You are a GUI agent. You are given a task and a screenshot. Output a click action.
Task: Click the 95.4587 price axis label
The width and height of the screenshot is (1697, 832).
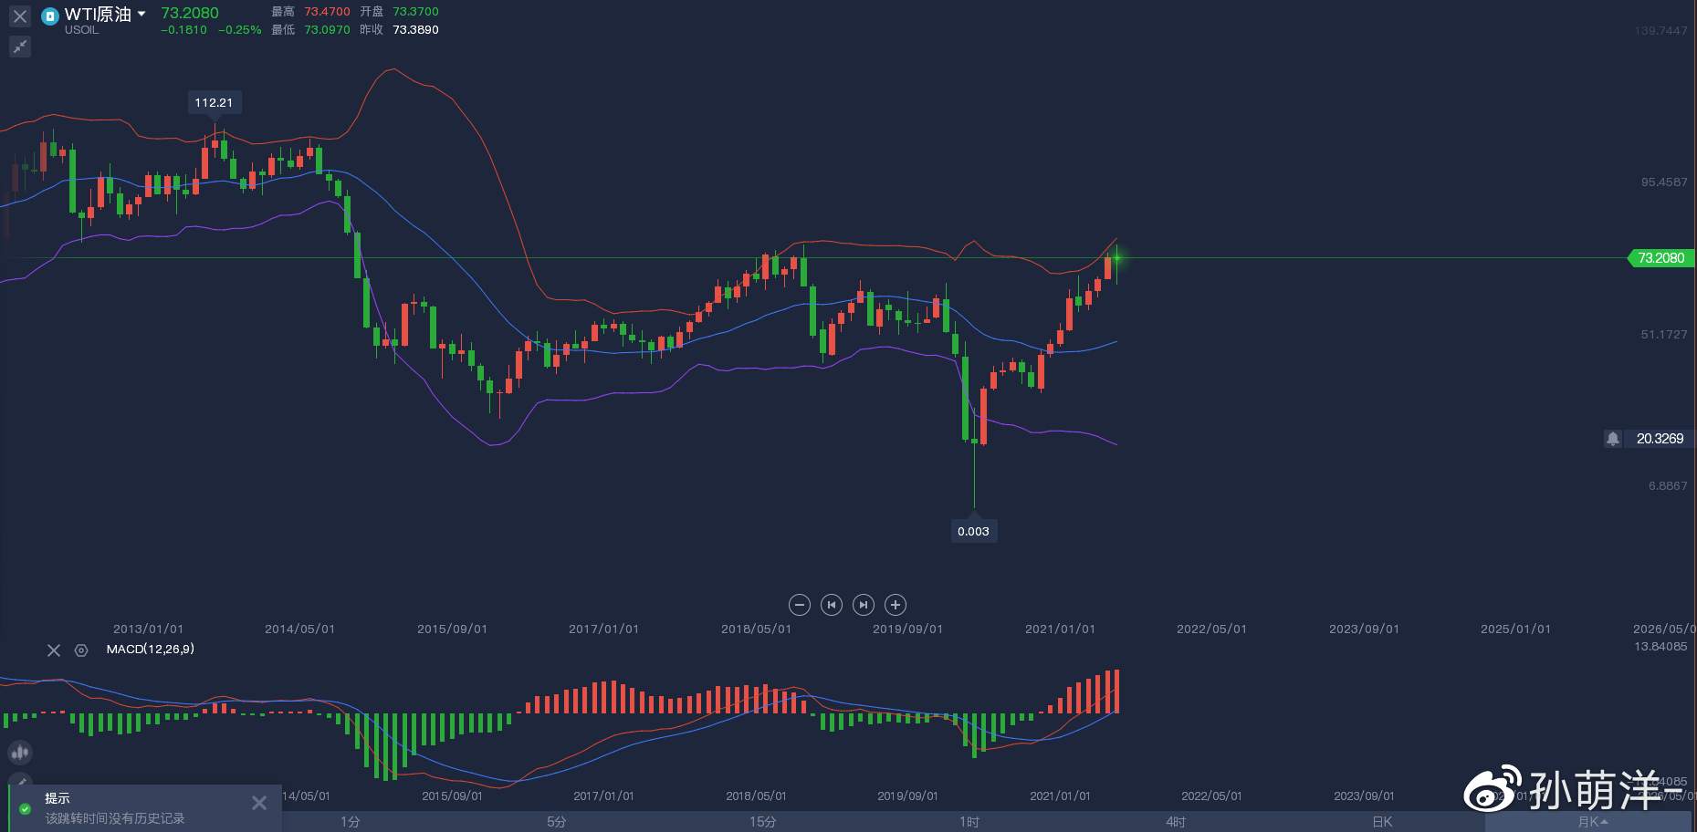1664,182
